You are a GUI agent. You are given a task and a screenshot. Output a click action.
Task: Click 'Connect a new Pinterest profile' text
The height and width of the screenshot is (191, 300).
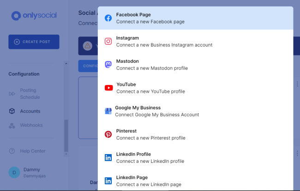(151, 138)
